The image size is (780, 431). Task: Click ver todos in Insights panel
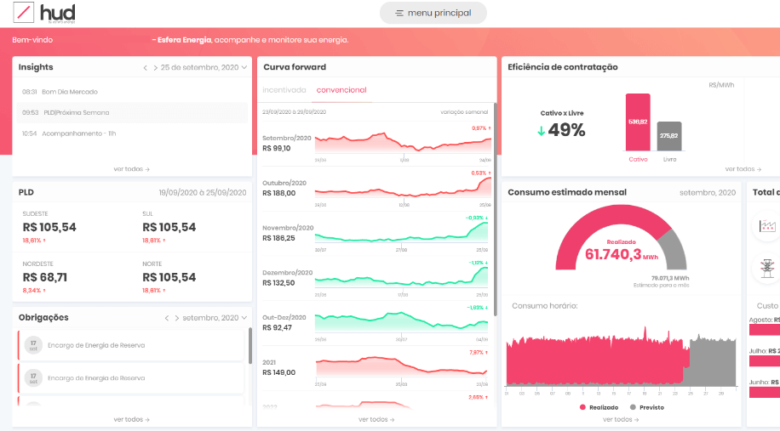pos(131,169)
